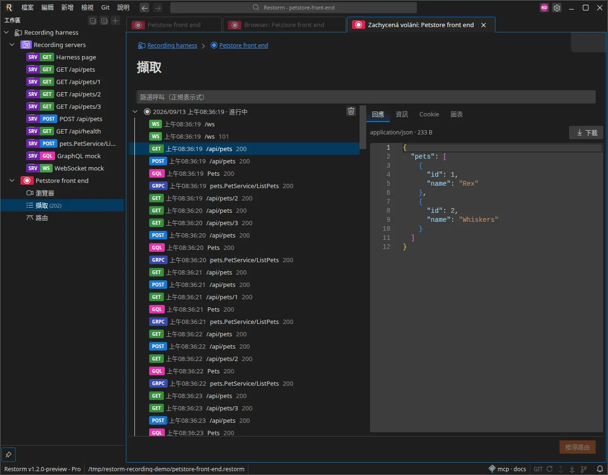Click the mcp · docs status bar item

pyautogui.click(x=507, y=469)
